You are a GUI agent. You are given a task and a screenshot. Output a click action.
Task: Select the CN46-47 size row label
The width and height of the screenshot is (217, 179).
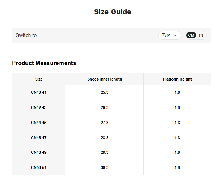tap(39, 138)
